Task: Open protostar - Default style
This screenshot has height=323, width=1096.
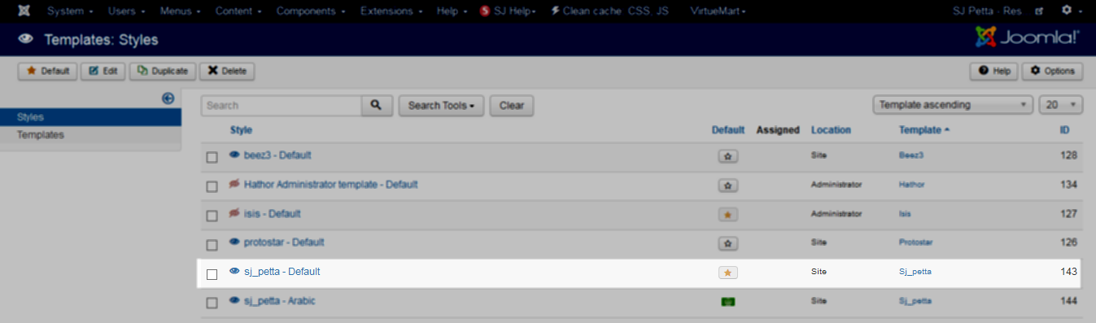Action: click(284, 242)
